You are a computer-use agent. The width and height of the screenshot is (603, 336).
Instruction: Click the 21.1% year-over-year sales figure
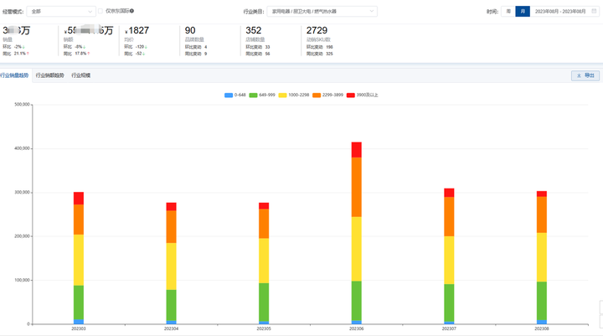click(x=20, y=54)
